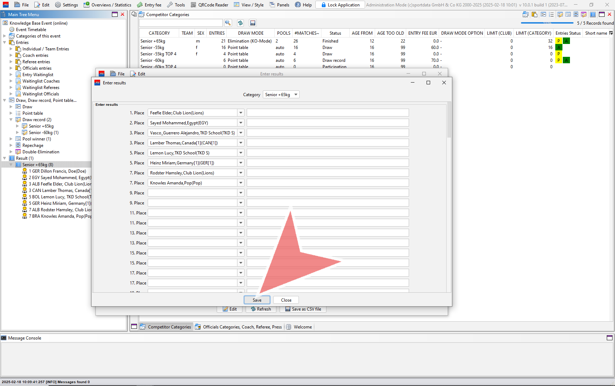Screen dimensions: 615x386
Task: Open the Category dropdown showing Senior +65kg
Action: click(281, 95)
